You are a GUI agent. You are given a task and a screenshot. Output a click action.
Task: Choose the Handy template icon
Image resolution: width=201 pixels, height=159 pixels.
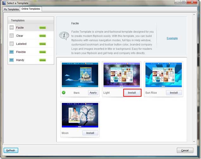tap(12, 60)
